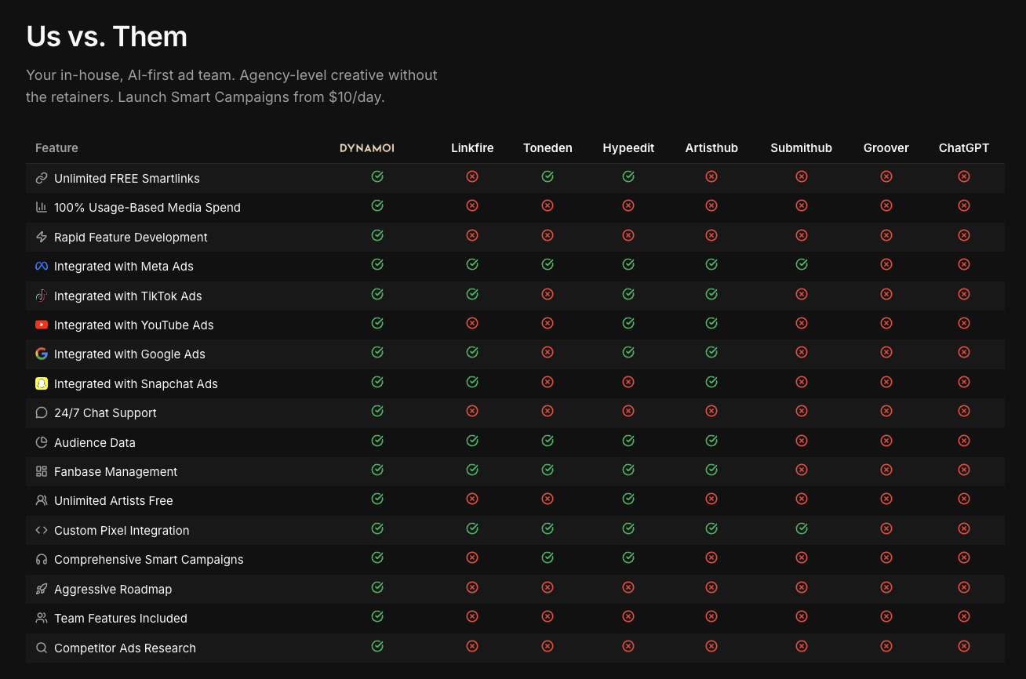The width and height of the screenshot is (1026, 679).
Task: Click the magnifier icon for Competitor Ads Research
Action: coord(41,648)
